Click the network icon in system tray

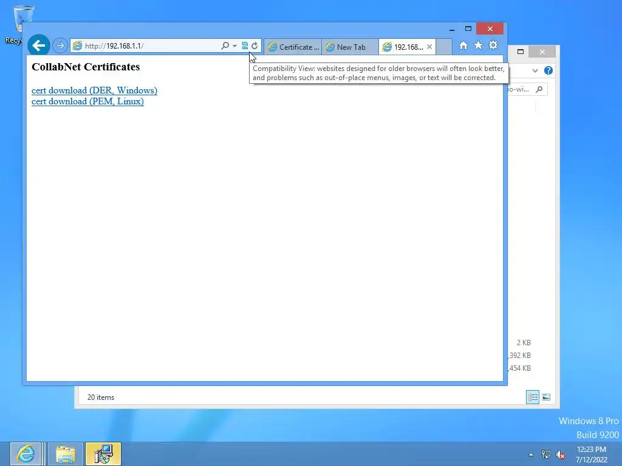click(x=546, y=454)
